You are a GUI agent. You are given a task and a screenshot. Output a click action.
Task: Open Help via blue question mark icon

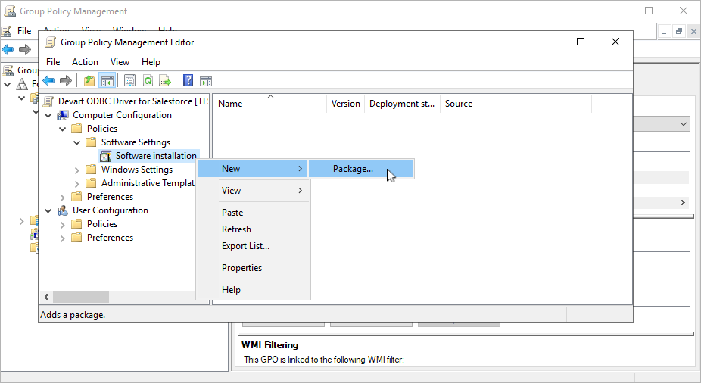188,81
